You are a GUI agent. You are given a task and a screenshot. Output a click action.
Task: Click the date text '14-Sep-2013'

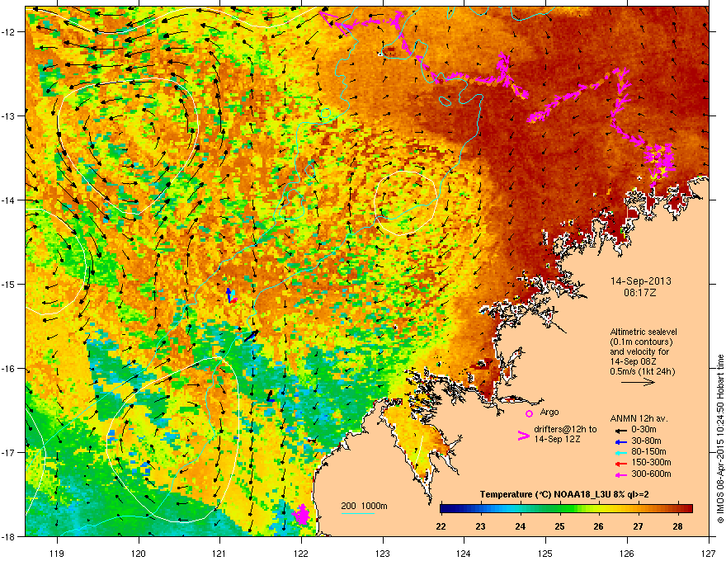tap(641, 281)
